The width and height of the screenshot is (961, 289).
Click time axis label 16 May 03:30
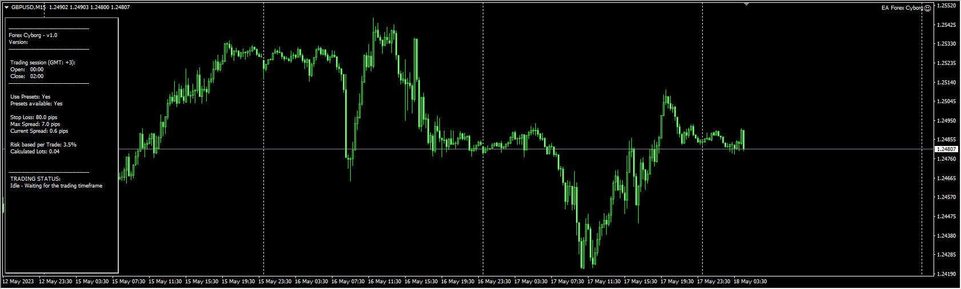[x=311, y=282]
